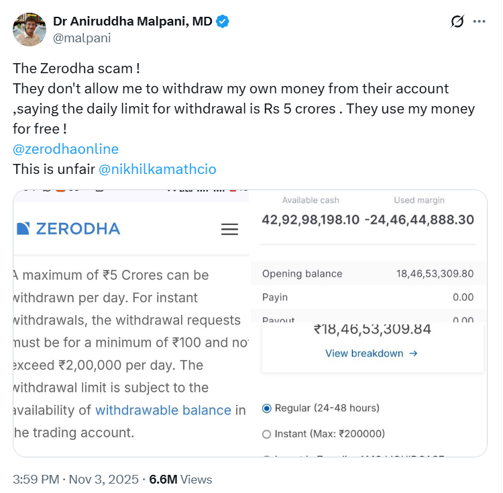This screenshot has width=503, height=493.
Task: Click the blue verified badge
Action: tap(223, 21)
